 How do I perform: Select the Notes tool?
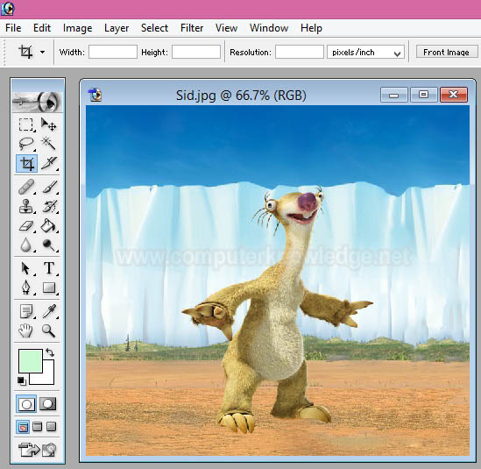(26, 311)
